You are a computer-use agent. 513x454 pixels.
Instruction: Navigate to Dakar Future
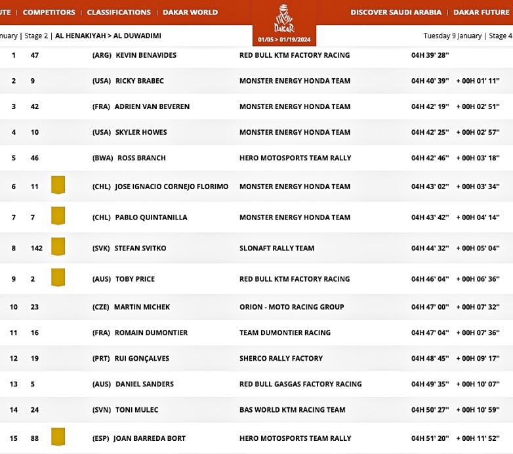click(x=483, y=12)
